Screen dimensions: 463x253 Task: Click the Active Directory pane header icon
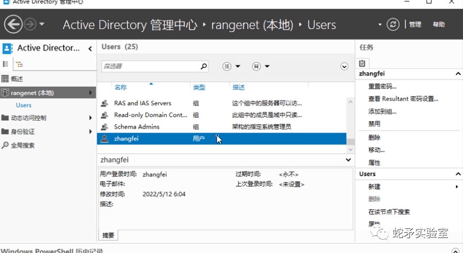point(7,49)
